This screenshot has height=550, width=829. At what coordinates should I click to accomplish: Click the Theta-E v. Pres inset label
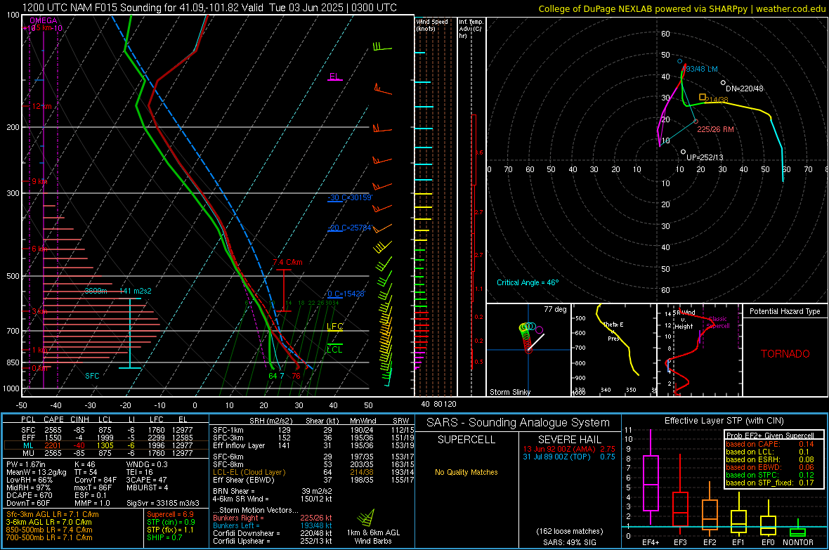tap(613, 331)
